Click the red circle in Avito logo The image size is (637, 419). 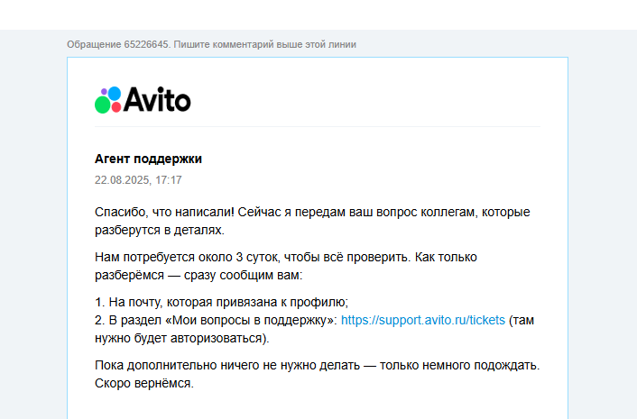(115, 107)
